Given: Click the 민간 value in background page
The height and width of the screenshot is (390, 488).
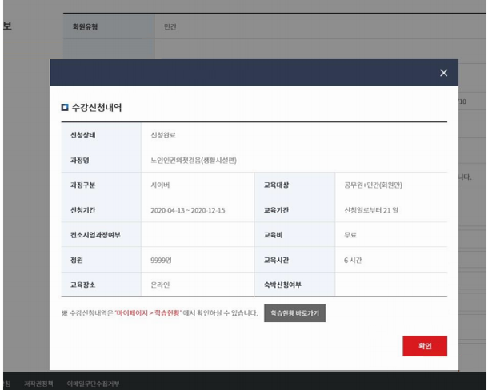Looking at the screenshot, I should [x=170, y=26].
